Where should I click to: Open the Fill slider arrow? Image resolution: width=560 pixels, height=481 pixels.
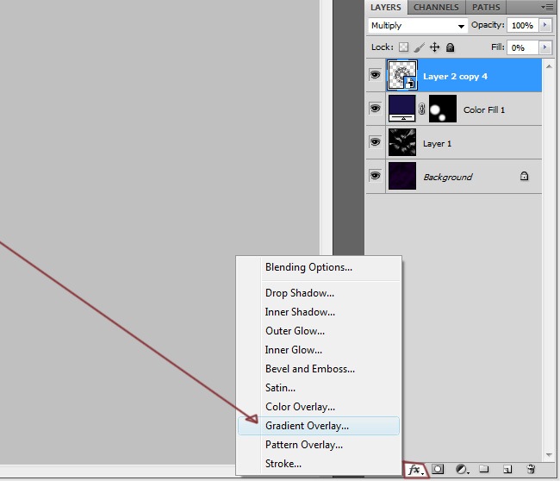tap(545, 47)
